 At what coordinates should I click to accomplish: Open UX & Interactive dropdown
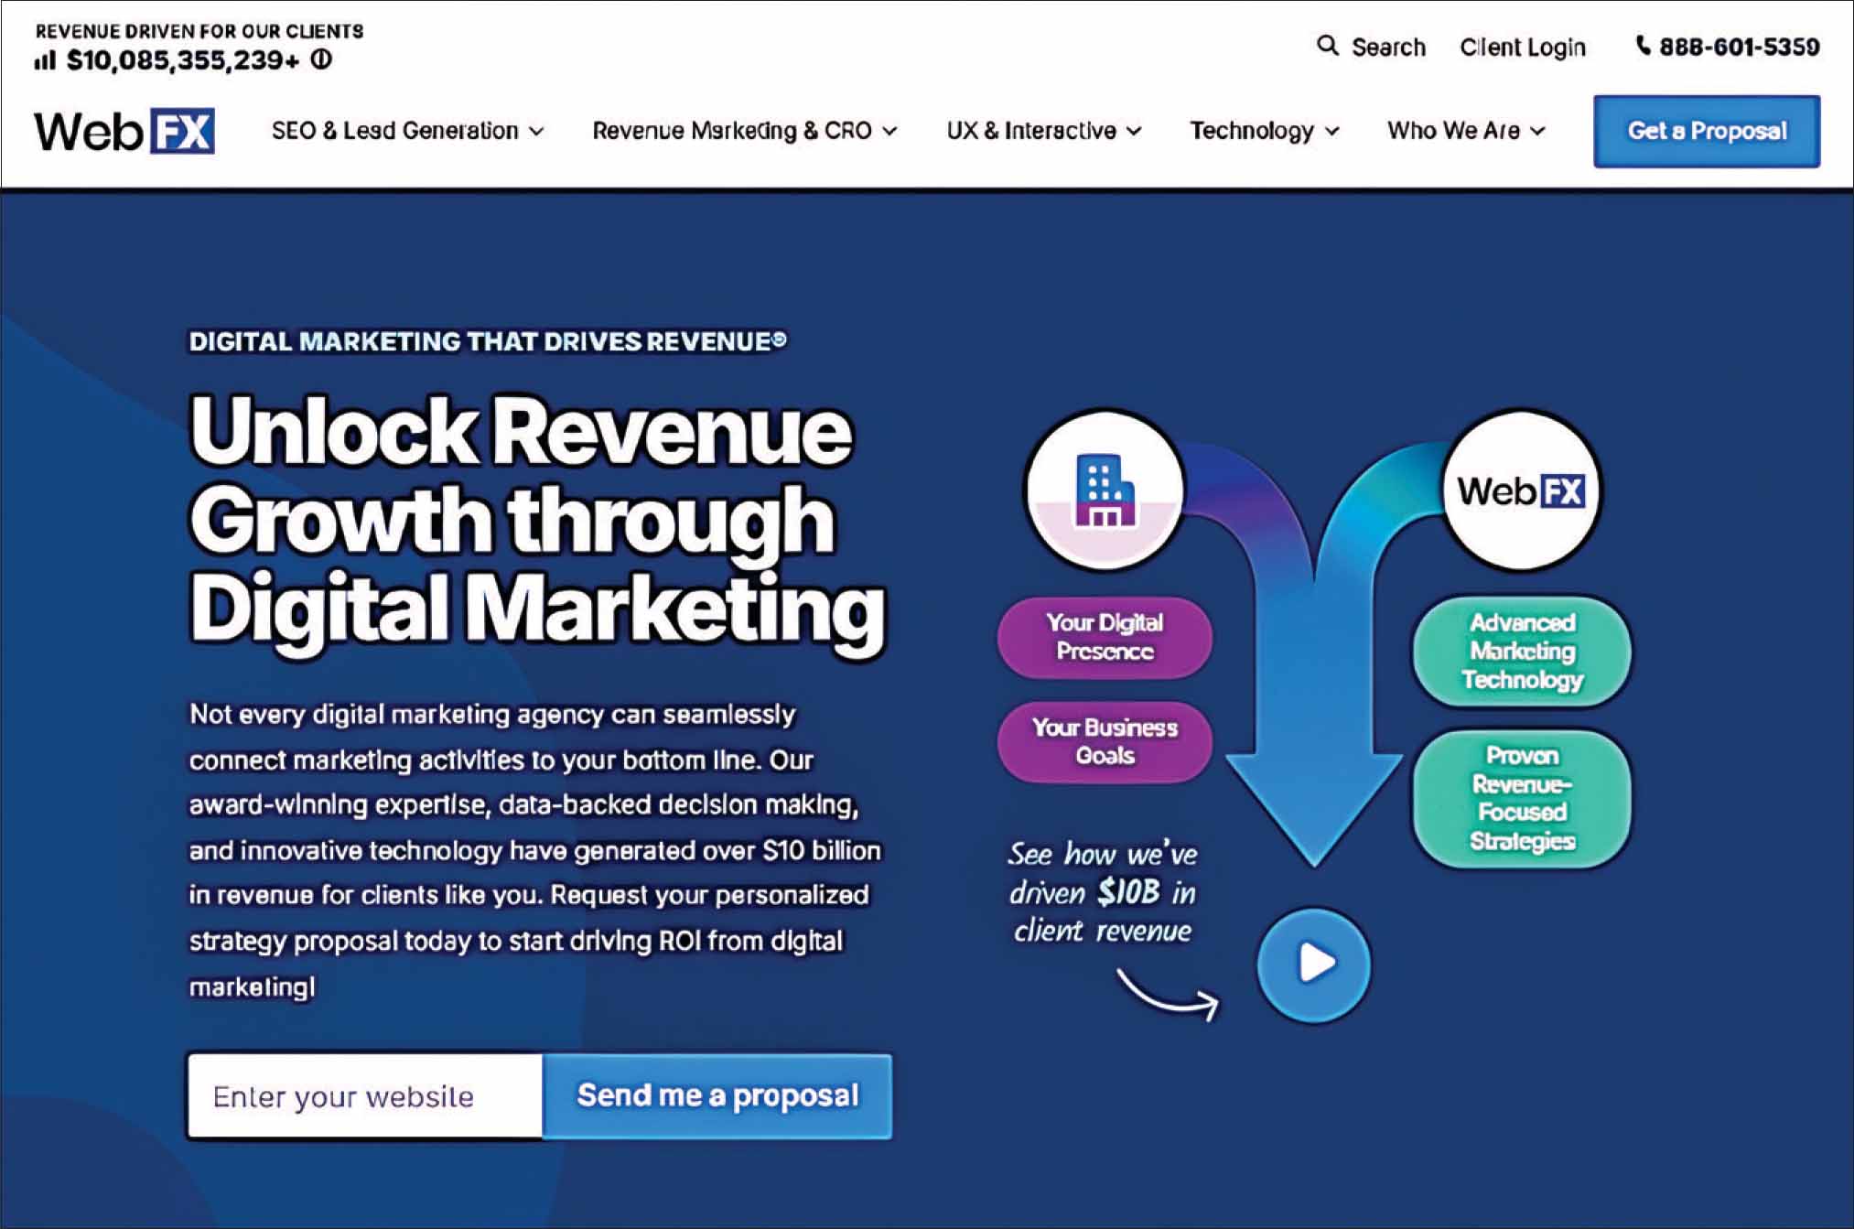[x=1043, y=131]
